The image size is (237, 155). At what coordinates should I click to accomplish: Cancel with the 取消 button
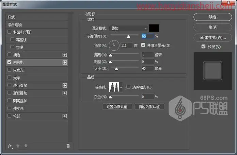tap(213, 27)
